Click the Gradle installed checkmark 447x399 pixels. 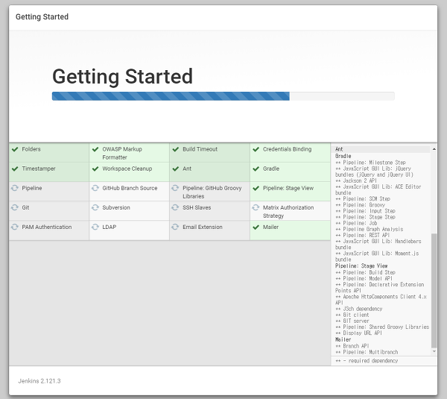[x=256, y=169]
